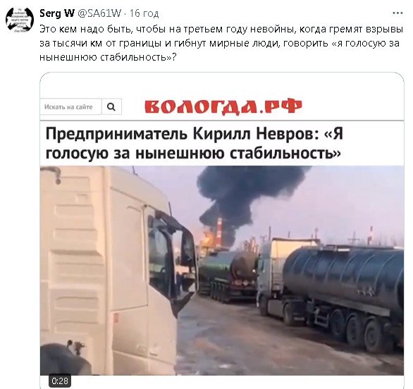Focus the Искать на сайте search field
Screen dimensions: 413x389
coord(70,106)
